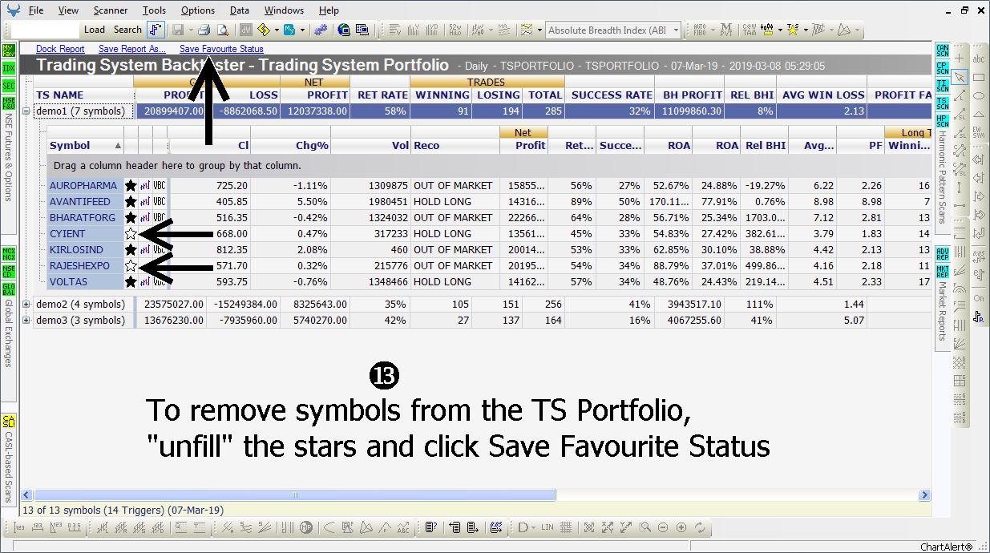Click the scrollbar left arrow
The width and height of the screenshot is (990, 553).
click(26, 495)
